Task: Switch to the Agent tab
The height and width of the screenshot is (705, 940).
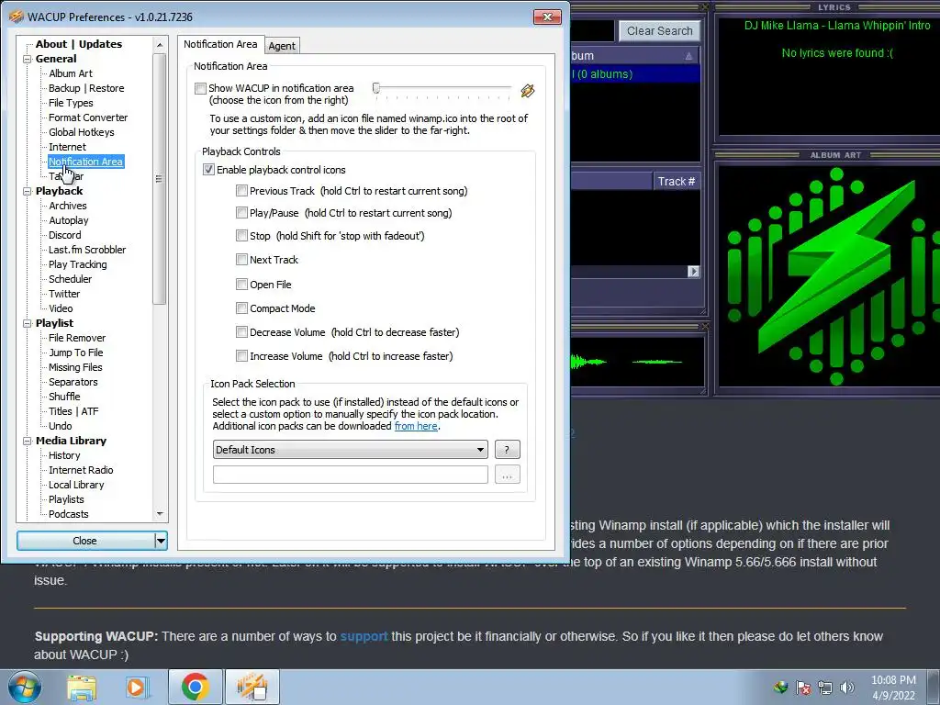Action: point(281,46)
